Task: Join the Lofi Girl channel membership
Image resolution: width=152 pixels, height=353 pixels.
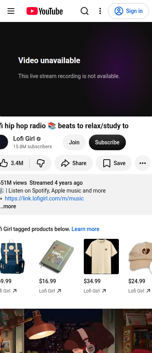Action: click(74, 142)
